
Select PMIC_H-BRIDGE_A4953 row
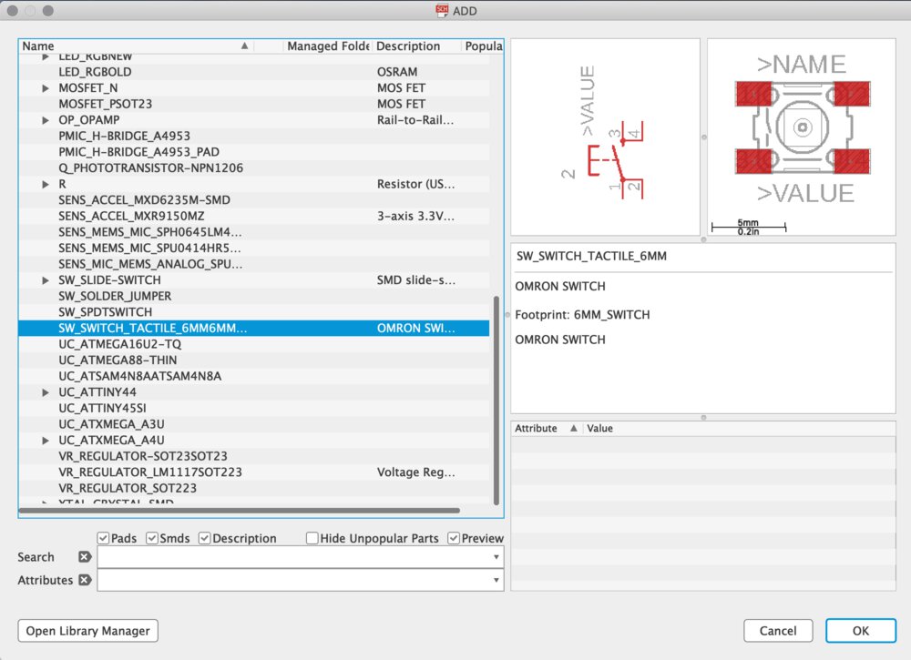click(x=254, y=136)
